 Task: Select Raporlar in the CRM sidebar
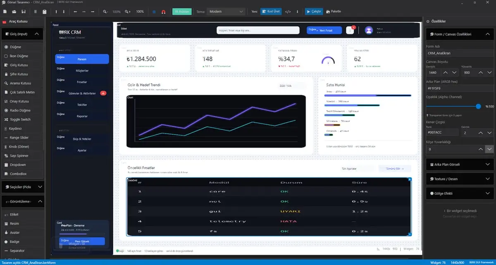coord(82,116)
